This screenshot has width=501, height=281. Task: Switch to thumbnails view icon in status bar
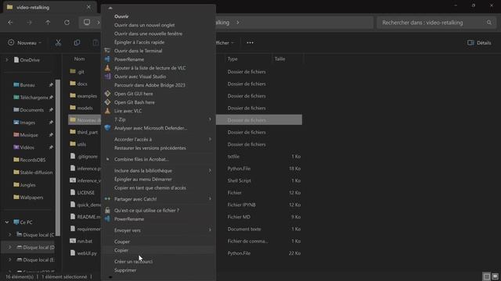click(495, 276)
